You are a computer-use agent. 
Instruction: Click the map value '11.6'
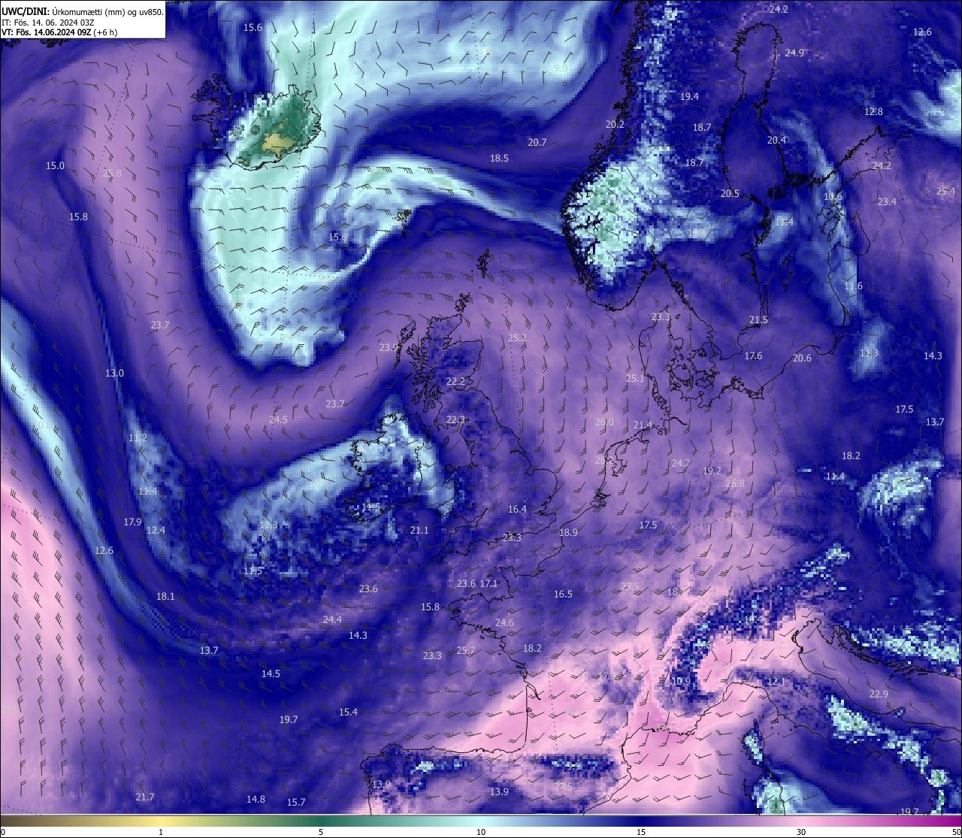(853, 286)
